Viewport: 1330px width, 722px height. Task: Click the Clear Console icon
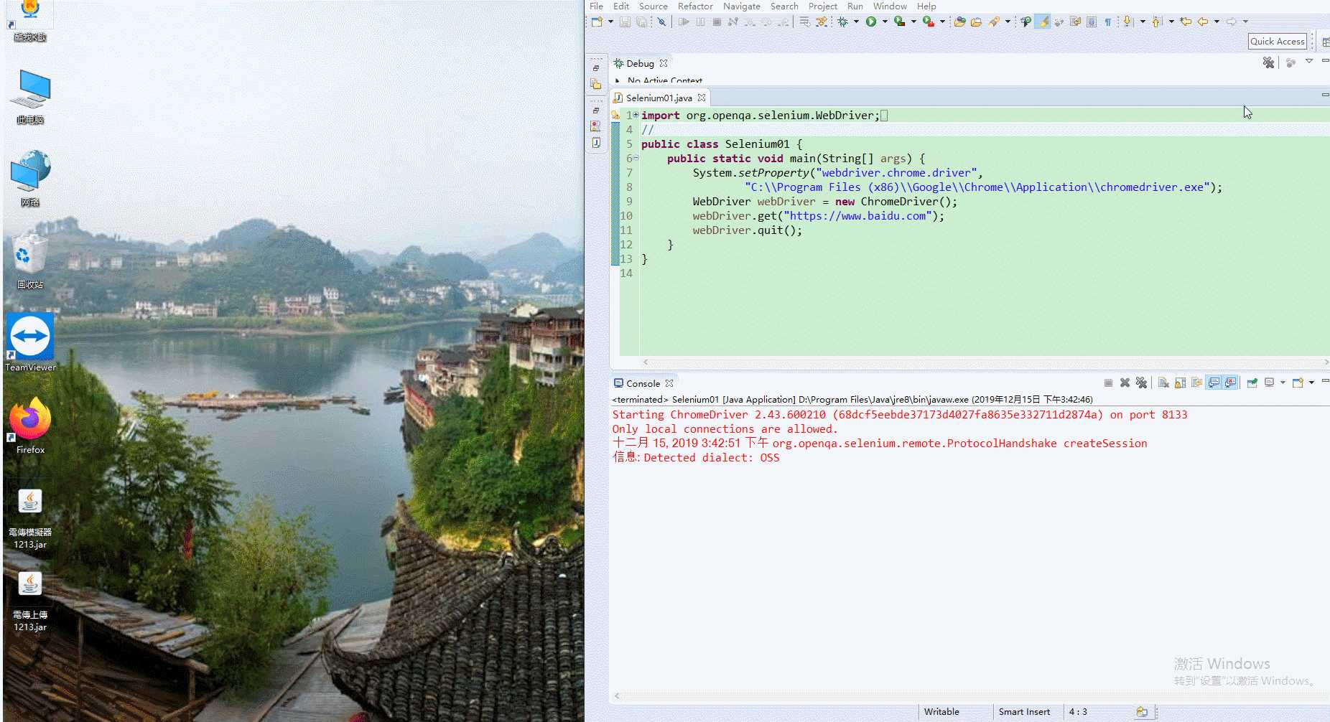(x=1163, y=383)
